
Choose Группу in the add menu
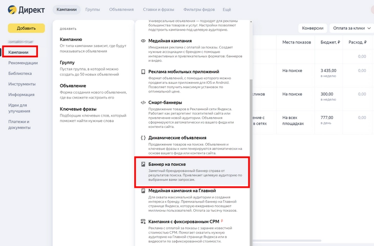click(x=90, y=68)
